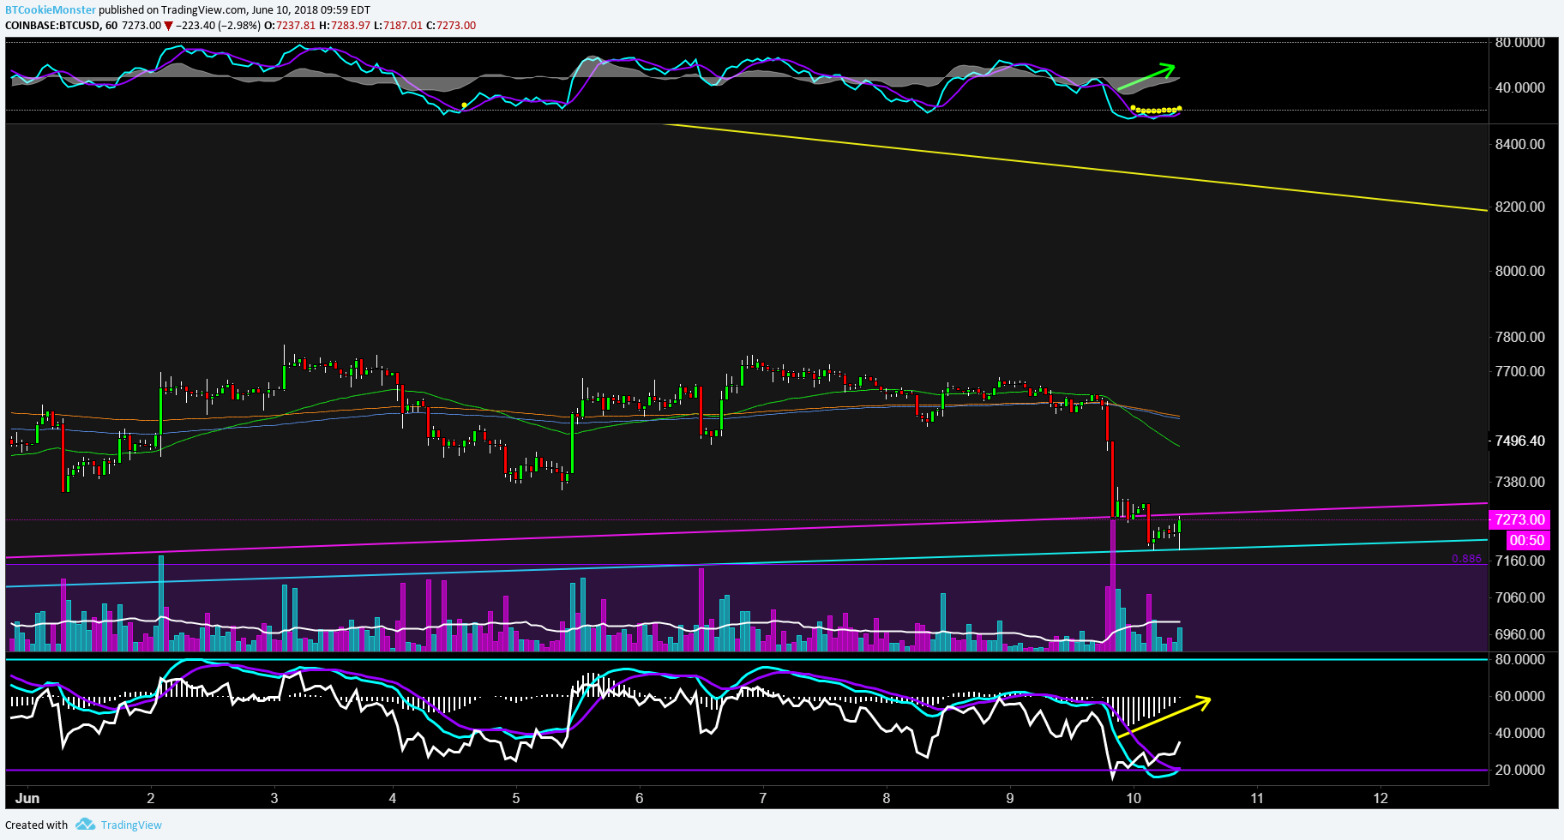Click the TradingView cloud logo icon
The width and height of the screenshot is (1564, 840).
tap(85, 824)
